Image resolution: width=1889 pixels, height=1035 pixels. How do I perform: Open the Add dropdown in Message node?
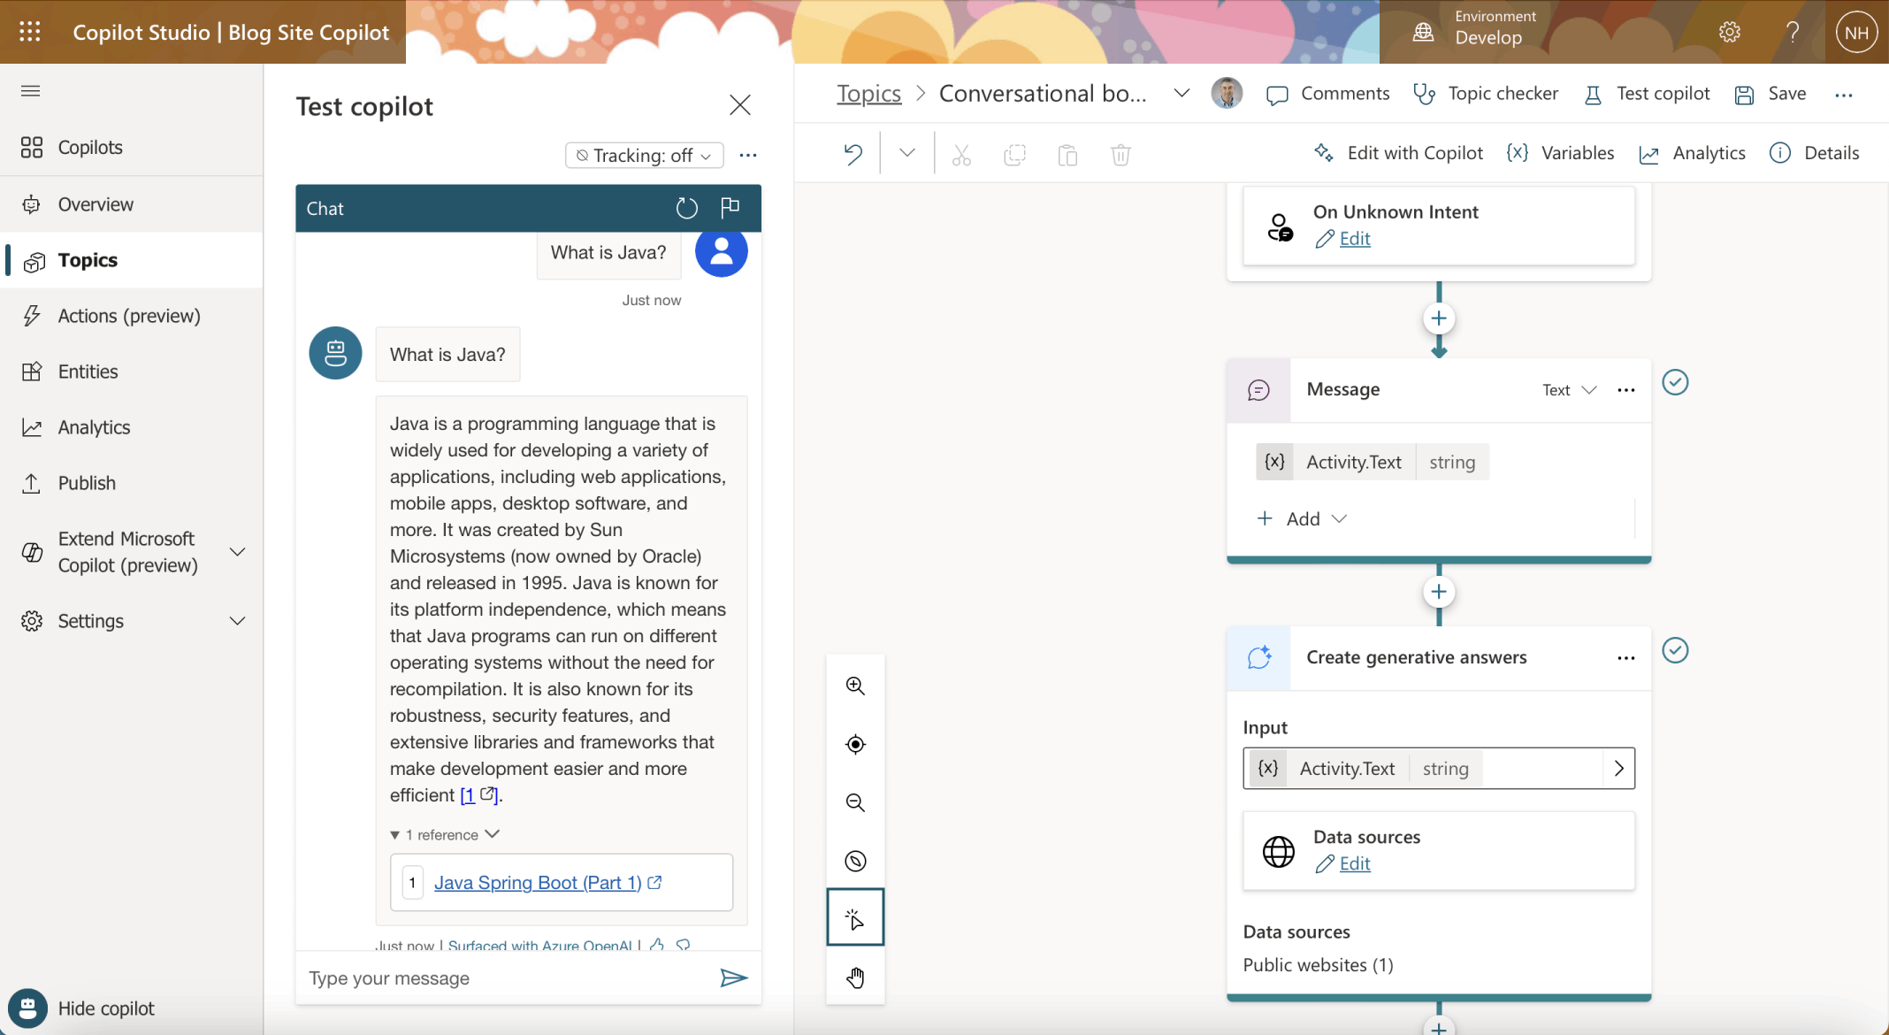[1303, 518]
